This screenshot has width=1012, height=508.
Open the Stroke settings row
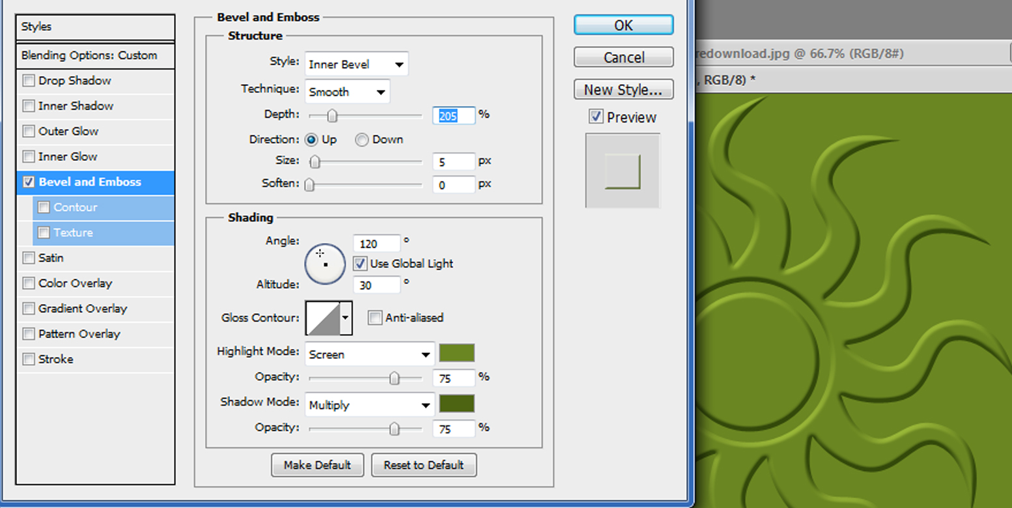[x=96, y=360]
